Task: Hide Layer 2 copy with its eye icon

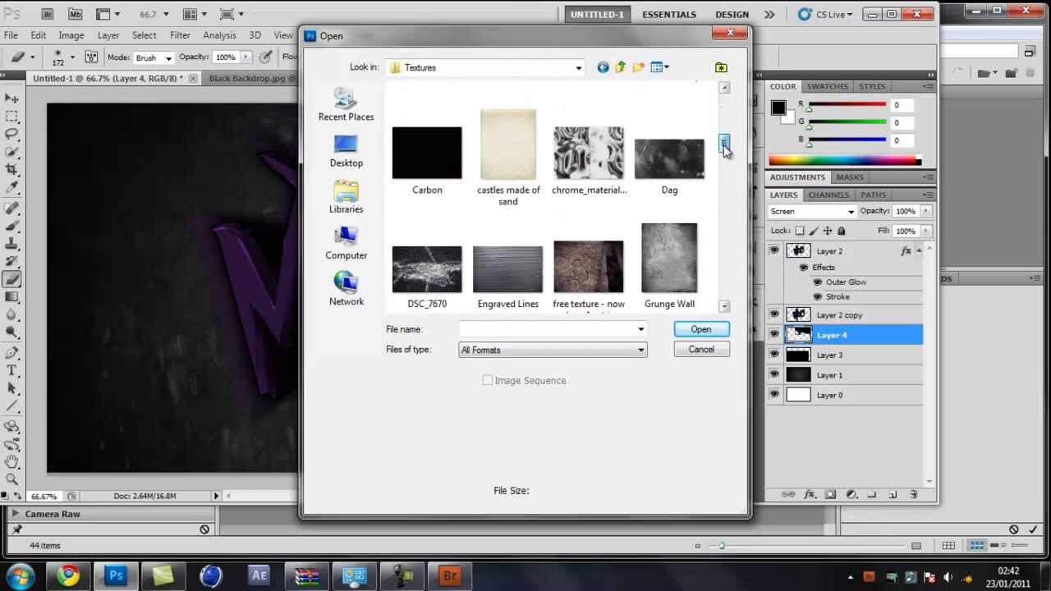Action: click(x=774, y=314)
